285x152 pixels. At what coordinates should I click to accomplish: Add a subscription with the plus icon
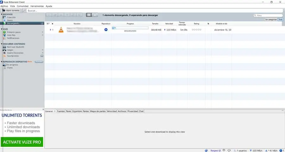[42, 56]
